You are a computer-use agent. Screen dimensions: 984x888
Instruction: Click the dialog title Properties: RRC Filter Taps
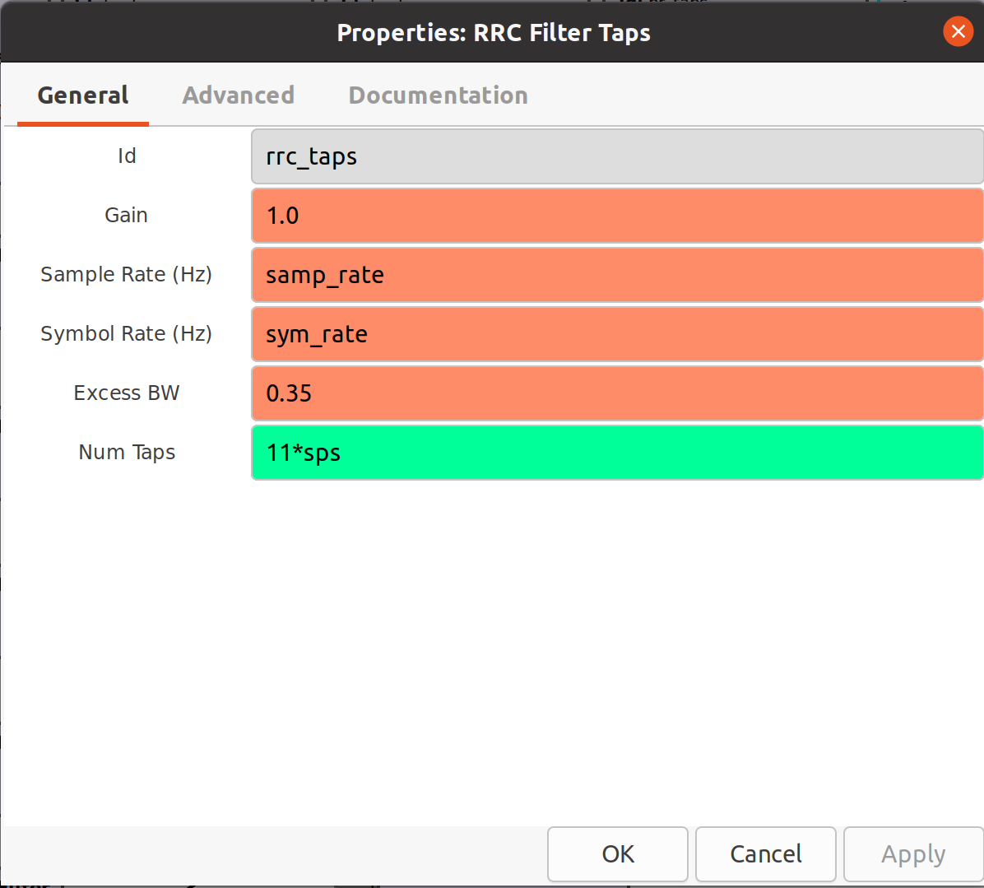(494, 33)
